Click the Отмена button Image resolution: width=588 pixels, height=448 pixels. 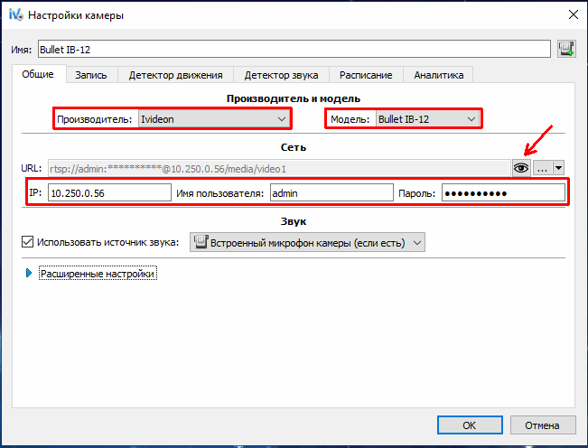click(x=542, y=425)
